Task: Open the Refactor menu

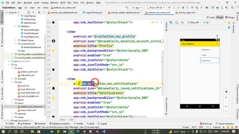Action: [x=55, y=3]
